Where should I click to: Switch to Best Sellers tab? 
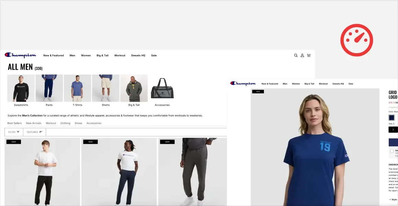pyautogui.click(x=14, y=123)
